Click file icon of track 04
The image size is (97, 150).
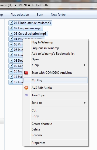point(12,39)
